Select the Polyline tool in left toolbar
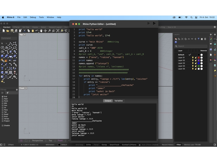Viewport: 217px width, 162px height. point(11,44)
